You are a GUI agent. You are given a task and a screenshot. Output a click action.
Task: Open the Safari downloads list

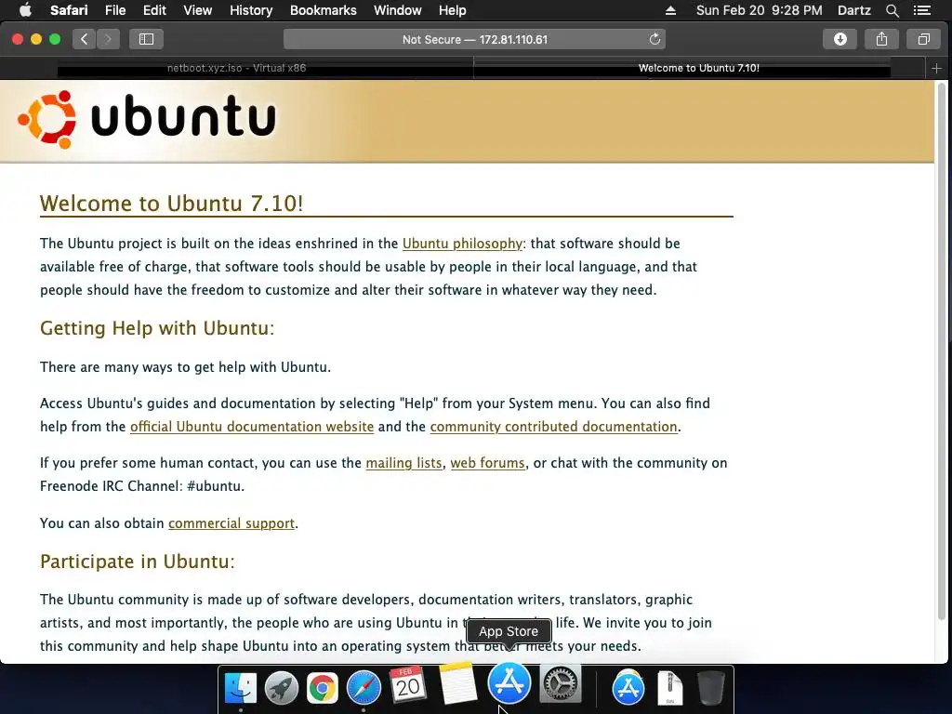click(840, 39)
